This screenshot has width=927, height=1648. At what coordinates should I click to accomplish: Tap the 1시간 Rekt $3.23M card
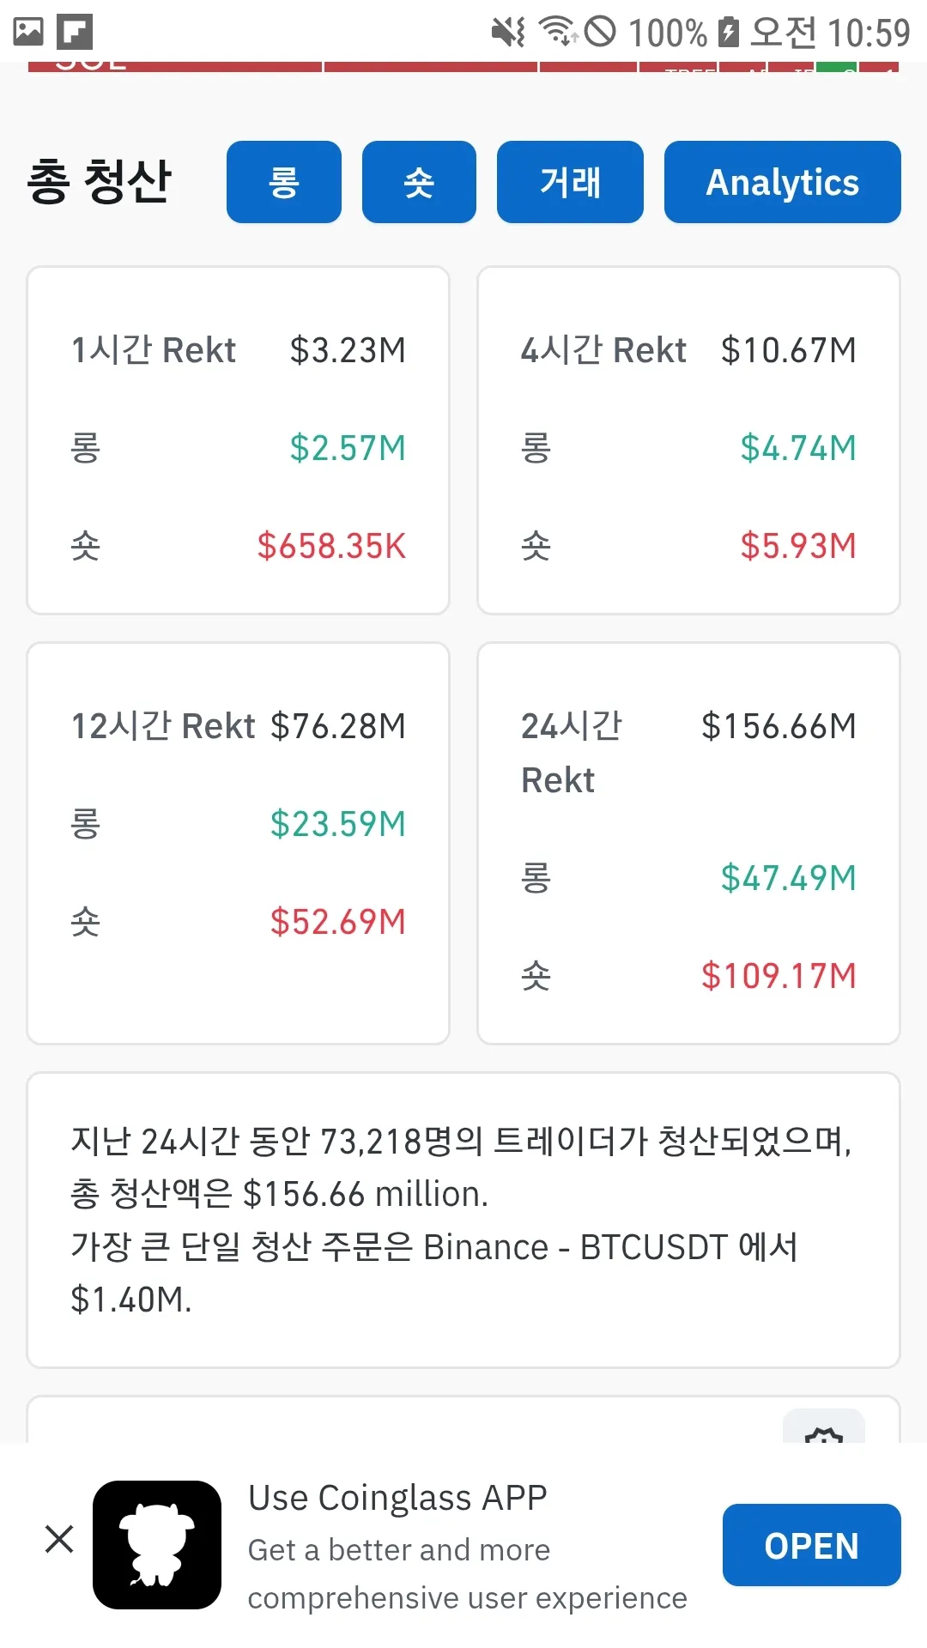click(239, 440)
